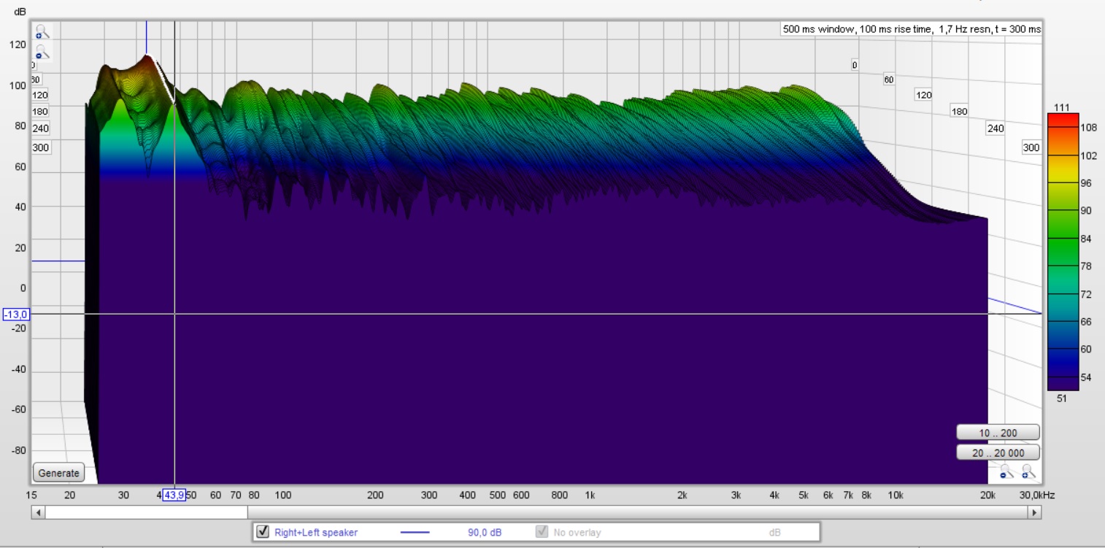The width and height of the screenshot is (1105, 548).
Task: Click the No overlay legend label
Action: click(x=577, y=533)
